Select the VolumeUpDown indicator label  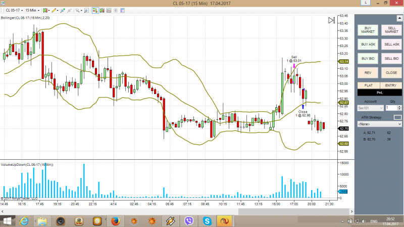click(27, 165)
